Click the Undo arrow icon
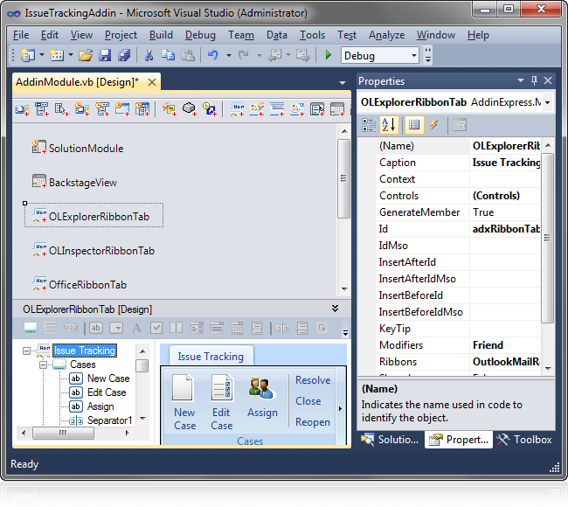Viewport: 568px width, 507px height. 213,55
